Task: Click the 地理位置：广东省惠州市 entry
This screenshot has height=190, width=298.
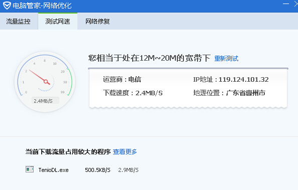Action: [x=229, y=93]
